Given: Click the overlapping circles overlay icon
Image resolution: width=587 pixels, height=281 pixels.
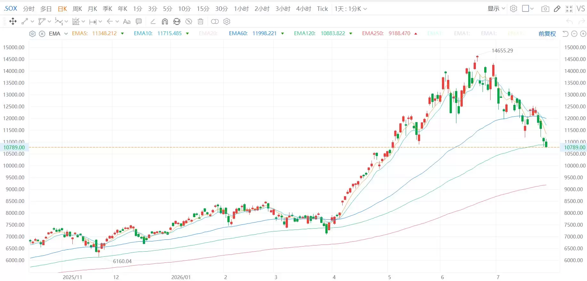Looking at the screenshot, I should coord(215,21).
